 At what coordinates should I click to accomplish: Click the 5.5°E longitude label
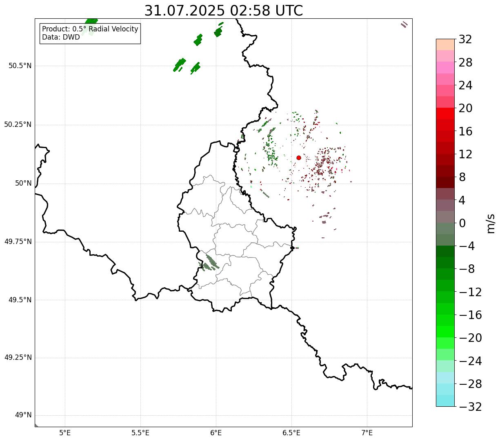(140, 433)
